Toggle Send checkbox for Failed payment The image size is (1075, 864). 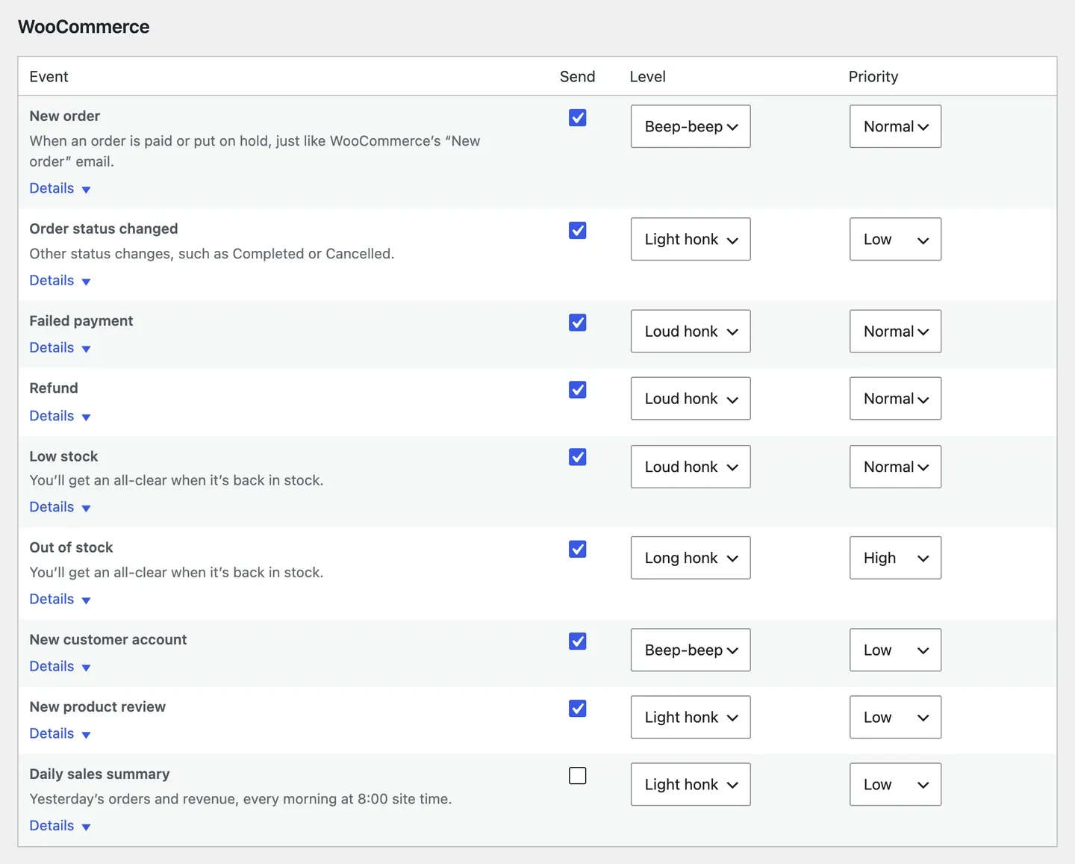pos(577,323)
